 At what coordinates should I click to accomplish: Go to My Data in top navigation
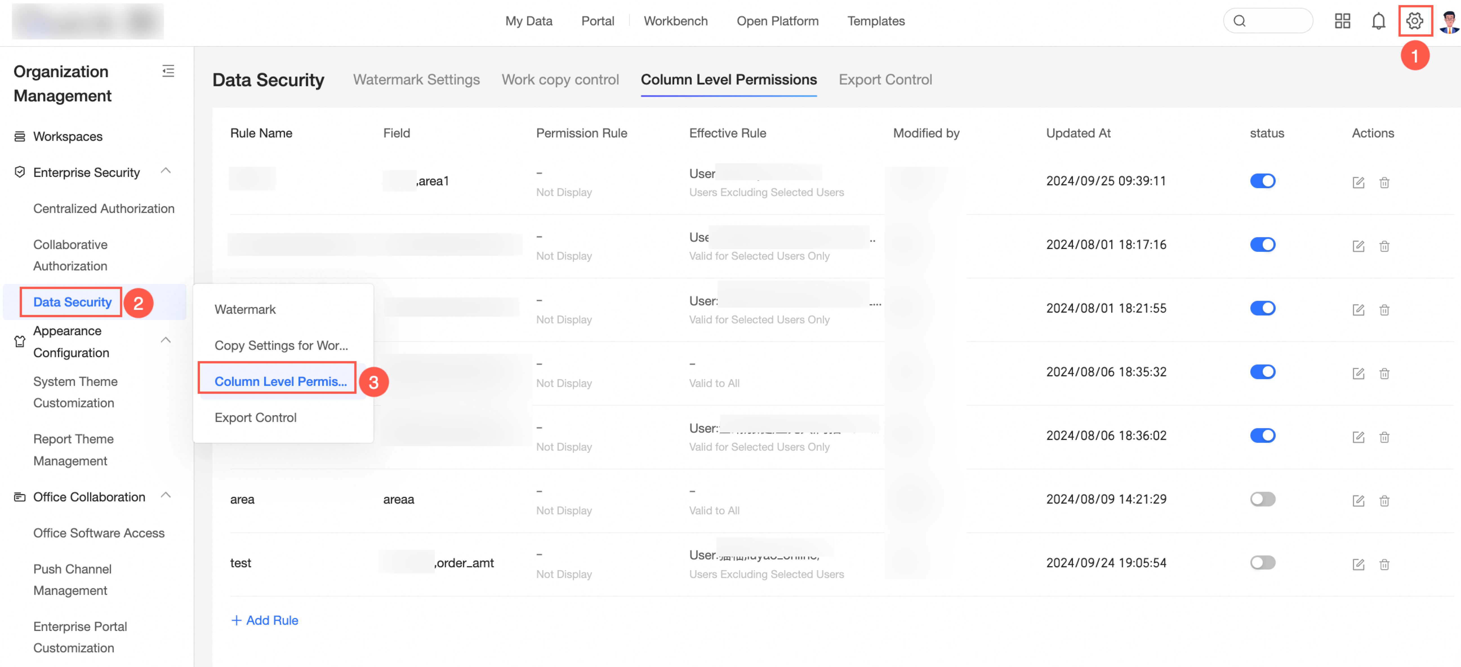click(529, 21)
